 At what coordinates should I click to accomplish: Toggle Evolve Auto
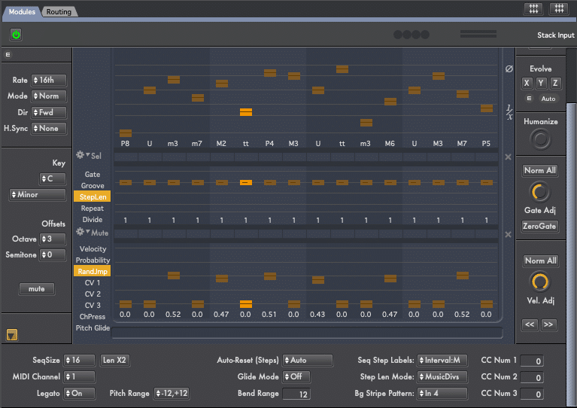pos(548,99)
